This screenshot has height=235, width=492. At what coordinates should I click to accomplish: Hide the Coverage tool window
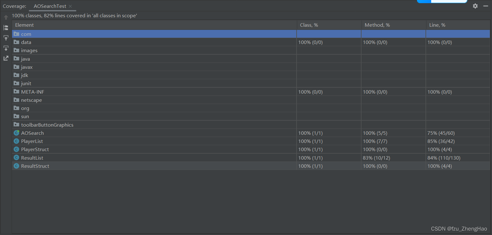(486, 6)
